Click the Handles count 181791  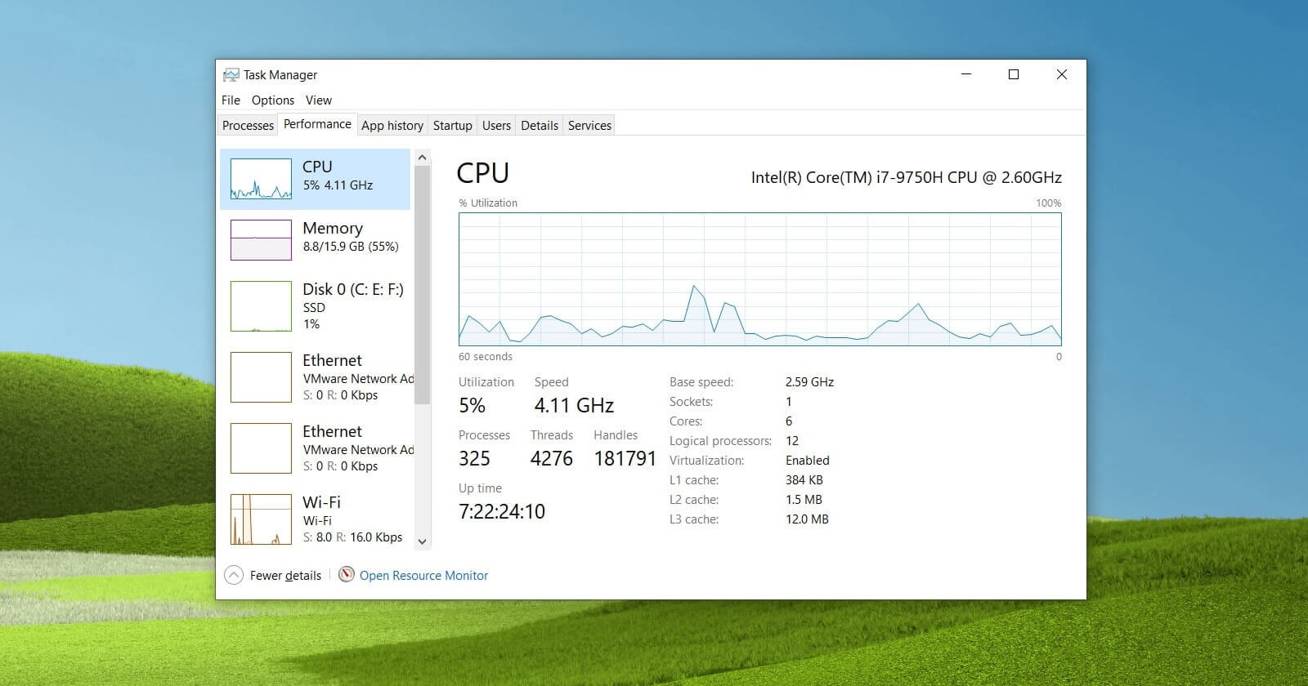click(x=625, y=459)
